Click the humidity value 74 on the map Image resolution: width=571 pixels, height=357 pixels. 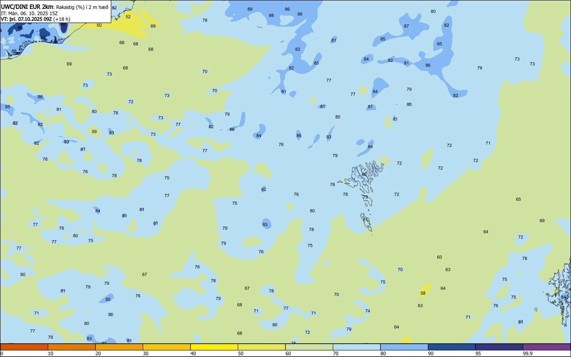click(368, 311)
